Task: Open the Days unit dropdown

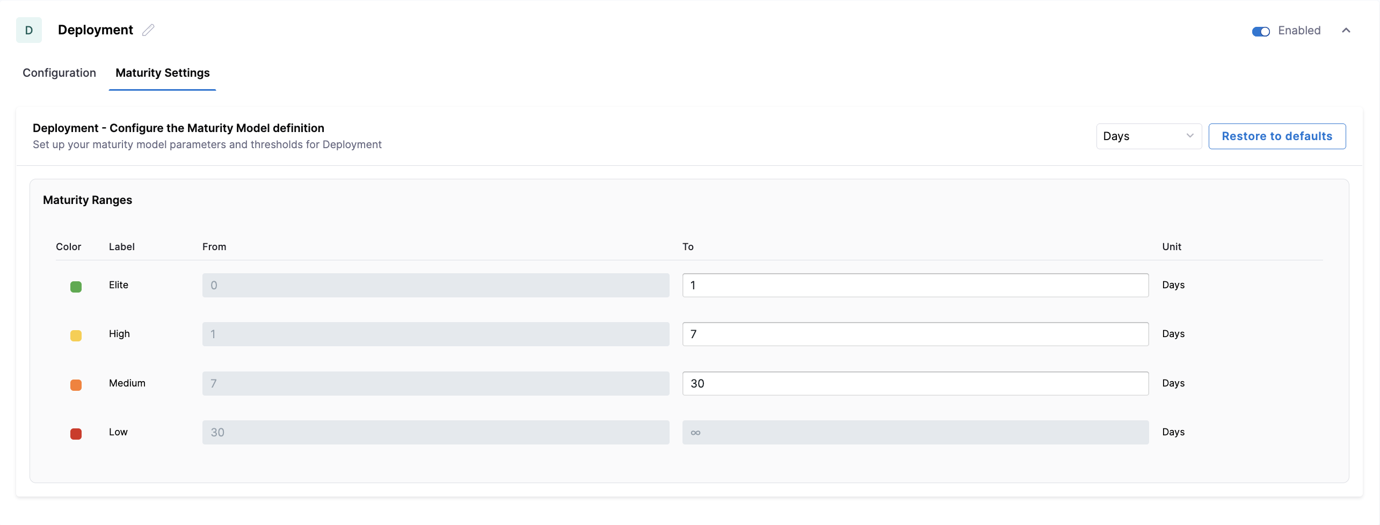Action: (x=1148, y=136)
